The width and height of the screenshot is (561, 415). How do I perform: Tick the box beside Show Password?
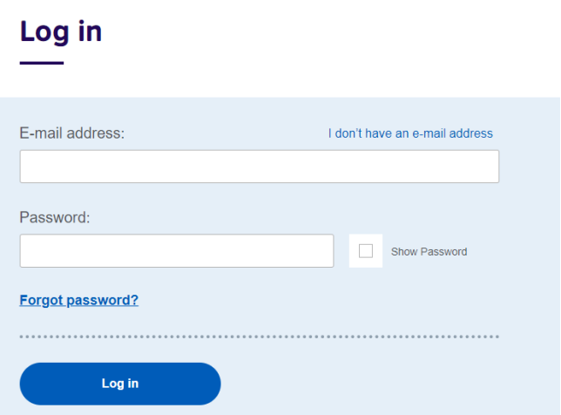tap(366, 251)
